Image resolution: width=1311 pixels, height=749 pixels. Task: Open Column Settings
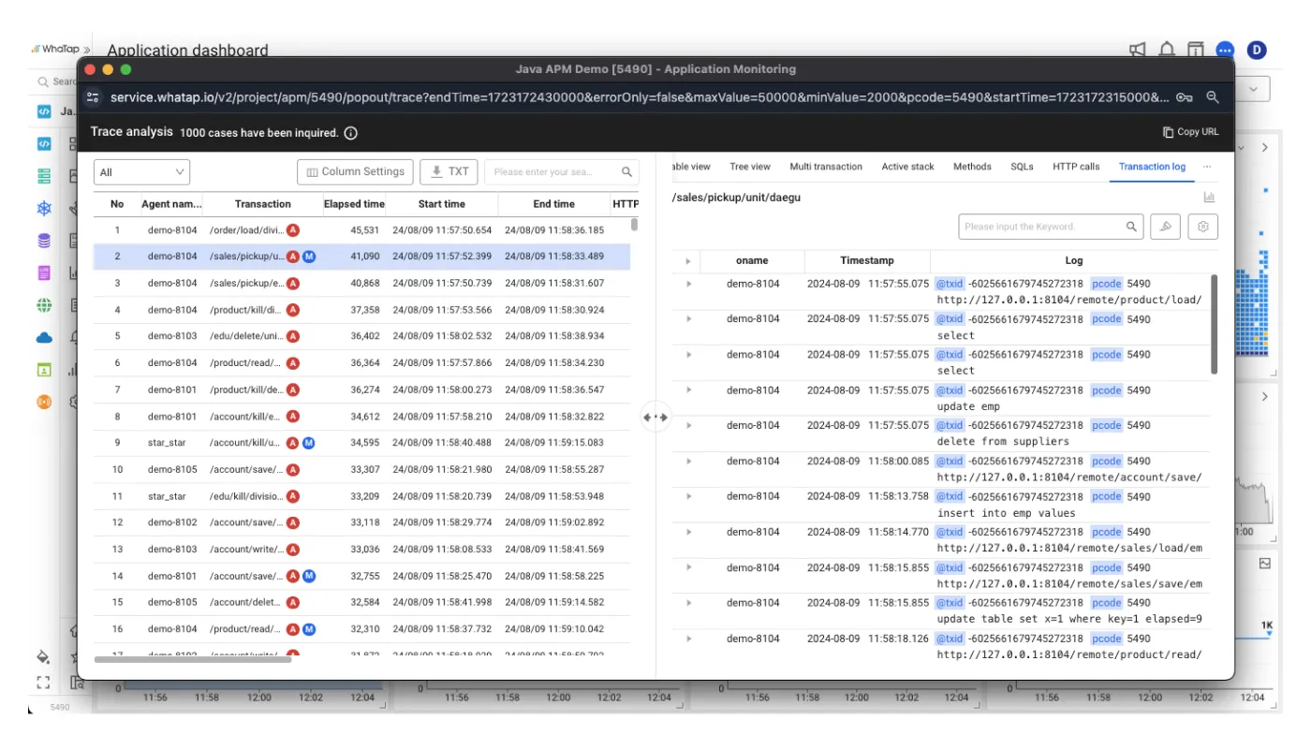[355, 172]
